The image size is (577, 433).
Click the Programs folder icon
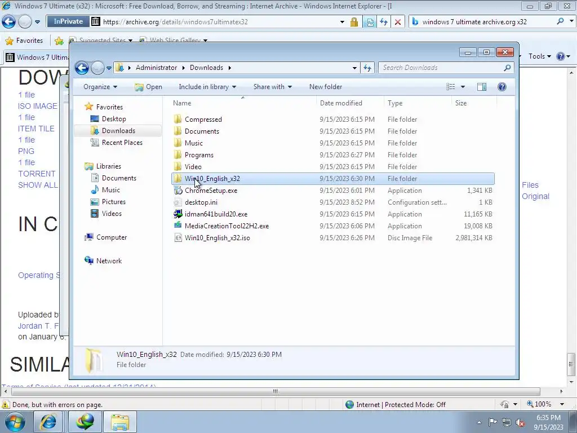[x=178, y=155]
